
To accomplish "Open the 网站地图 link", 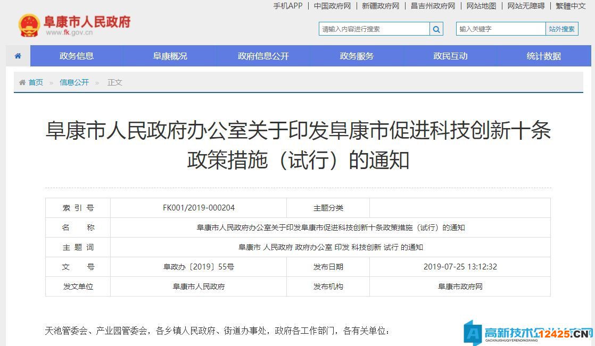I will click(x=481, y=6).
